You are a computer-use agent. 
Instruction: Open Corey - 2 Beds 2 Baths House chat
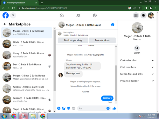pyautogui.click(x=27, y=55)
